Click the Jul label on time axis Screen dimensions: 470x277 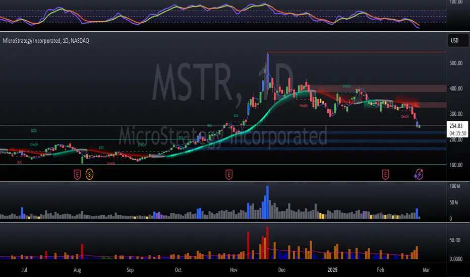pos(24,270)
